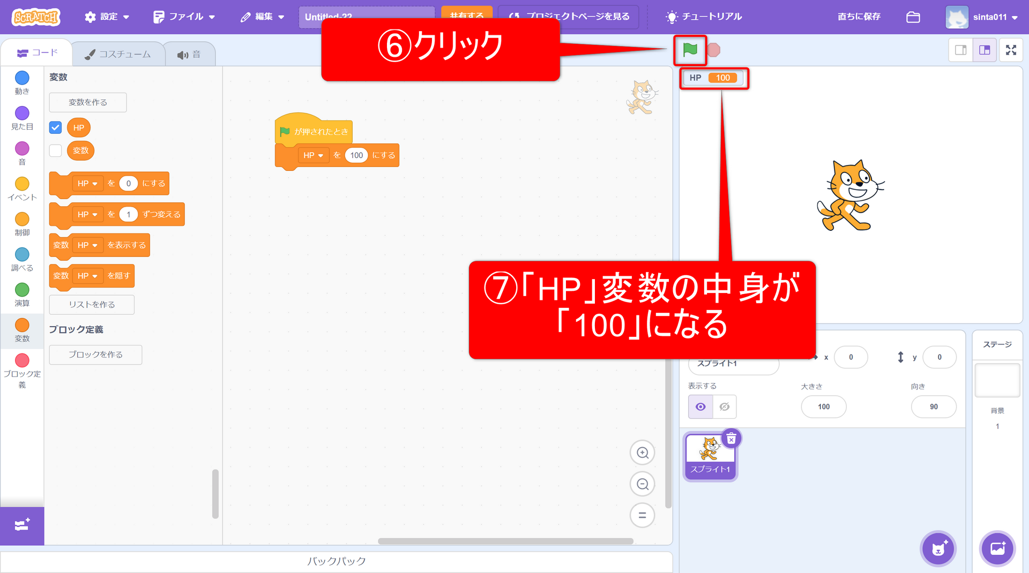Screen dimensions: 1029x573
Task: Click the sprite size field showing 100
Action: (x=823, y=407)
